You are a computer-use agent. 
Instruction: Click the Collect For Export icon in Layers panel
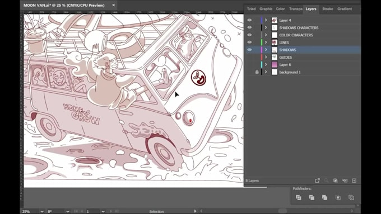[x=317, y=180]
